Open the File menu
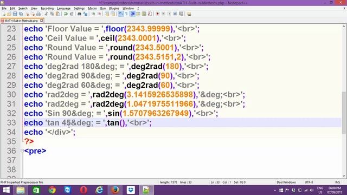Viewport: 347px width, 195px height. tap(4, 9)
